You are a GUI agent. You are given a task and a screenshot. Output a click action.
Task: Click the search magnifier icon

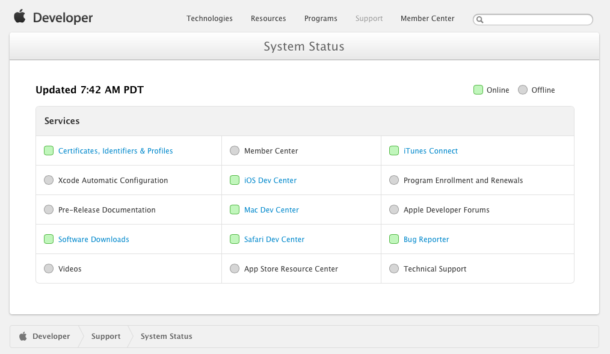480,20
